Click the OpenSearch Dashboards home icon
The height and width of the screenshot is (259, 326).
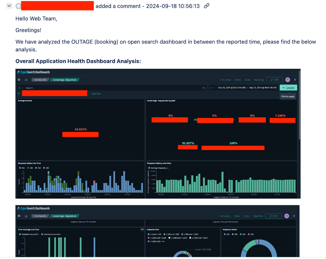click(x=26, y=80)
